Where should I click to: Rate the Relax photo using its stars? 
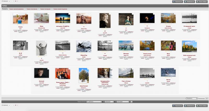coord(42,24)
